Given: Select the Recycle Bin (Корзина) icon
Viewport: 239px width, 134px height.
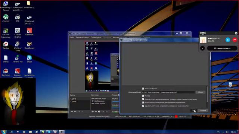Looking at the screenshot, I should [x=230, y=86].
